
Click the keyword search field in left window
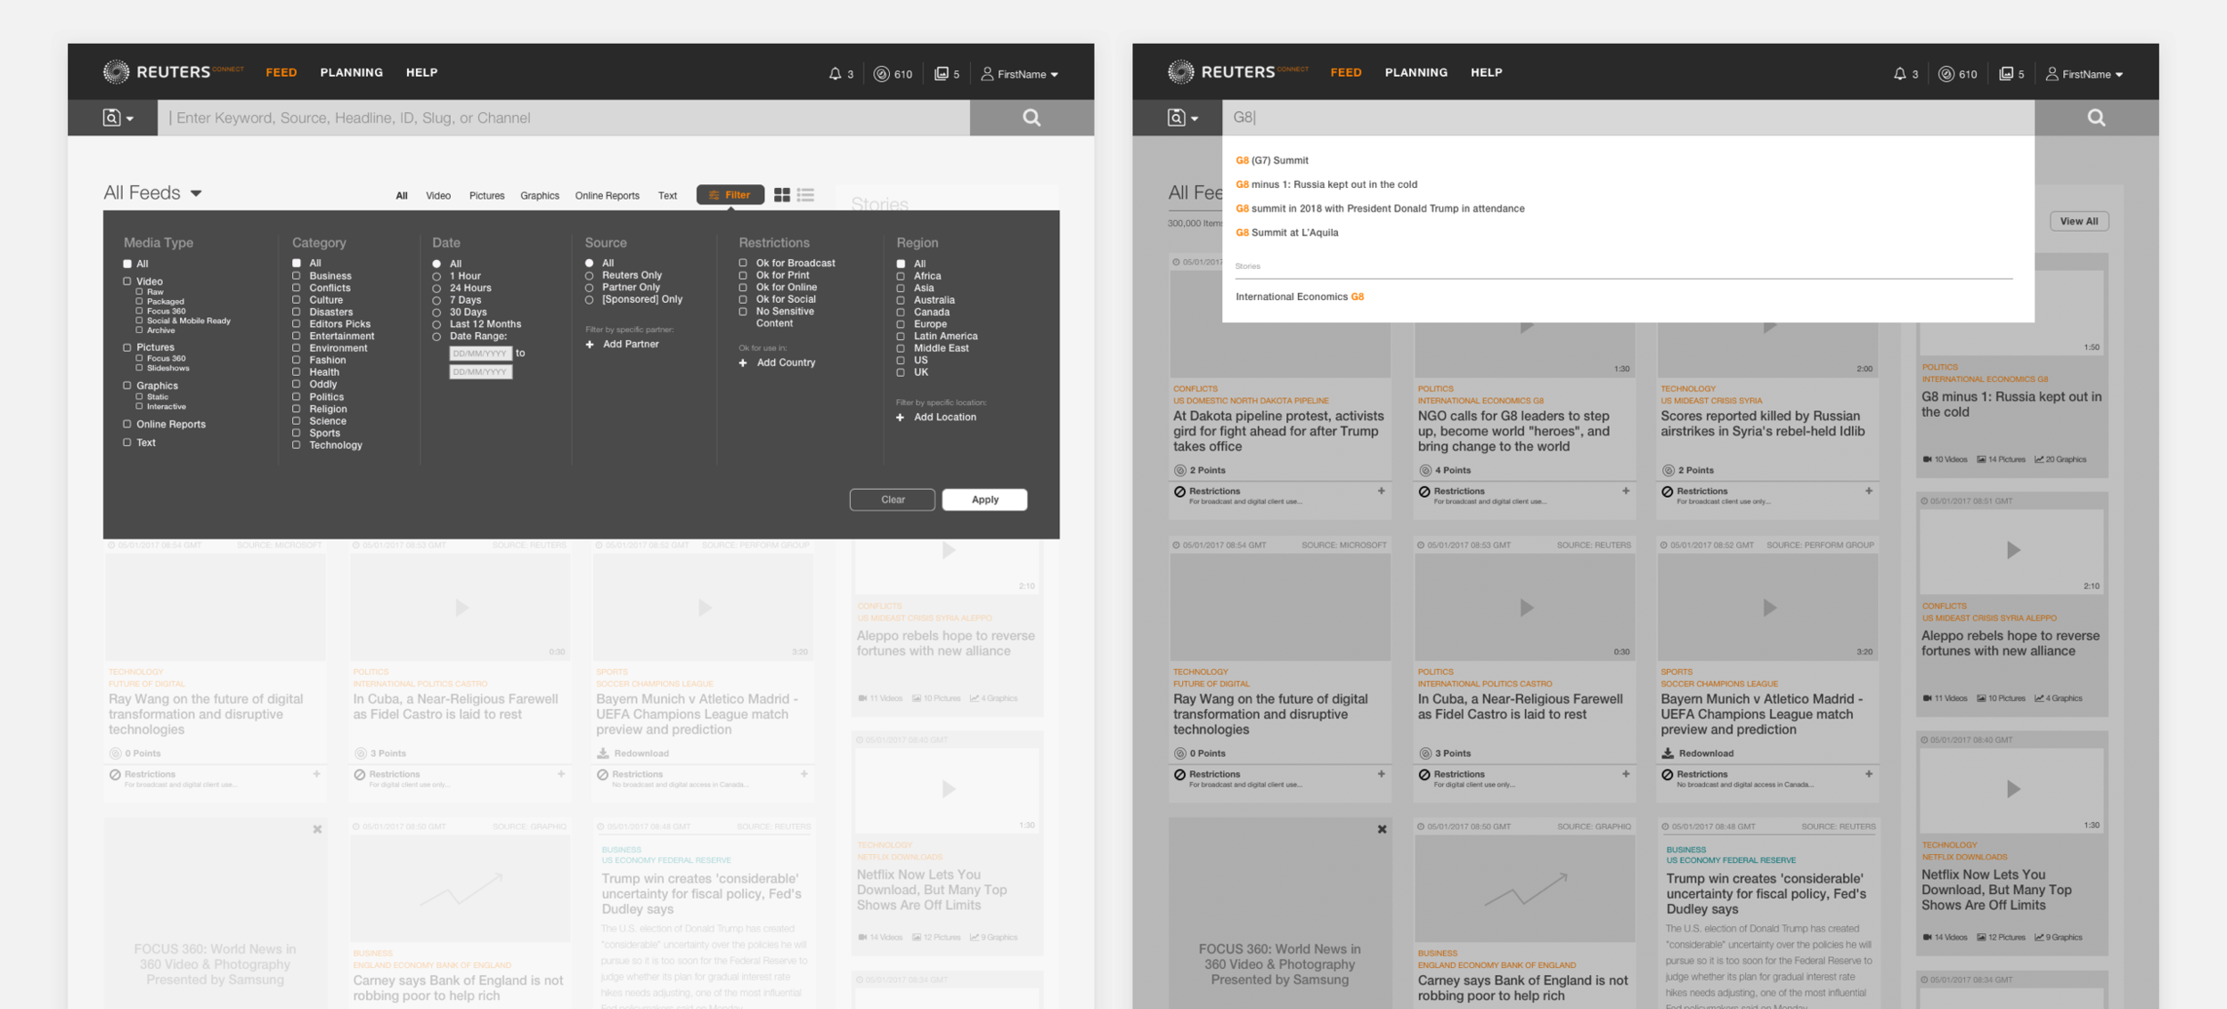(564, 118)
